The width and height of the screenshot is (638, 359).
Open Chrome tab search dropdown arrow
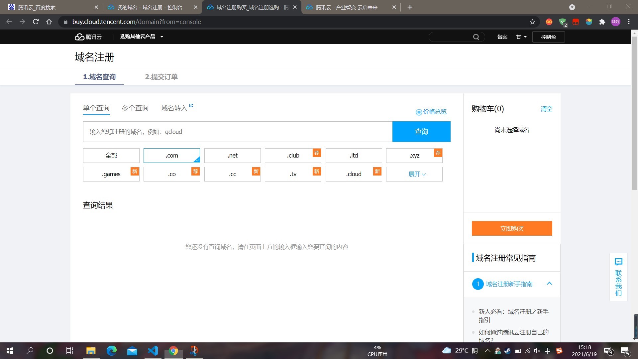point(572,7)
